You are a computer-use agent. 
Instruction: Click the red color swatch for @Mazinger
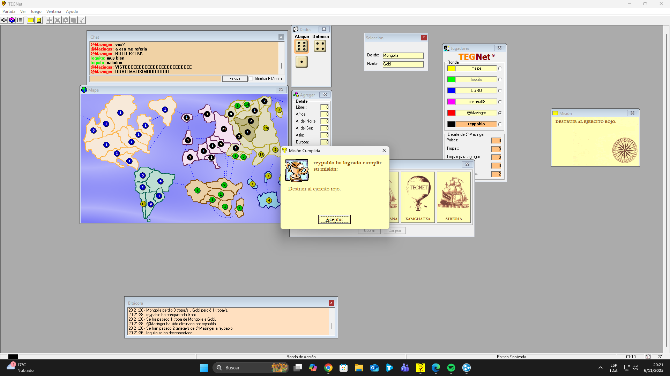[451, 113]
